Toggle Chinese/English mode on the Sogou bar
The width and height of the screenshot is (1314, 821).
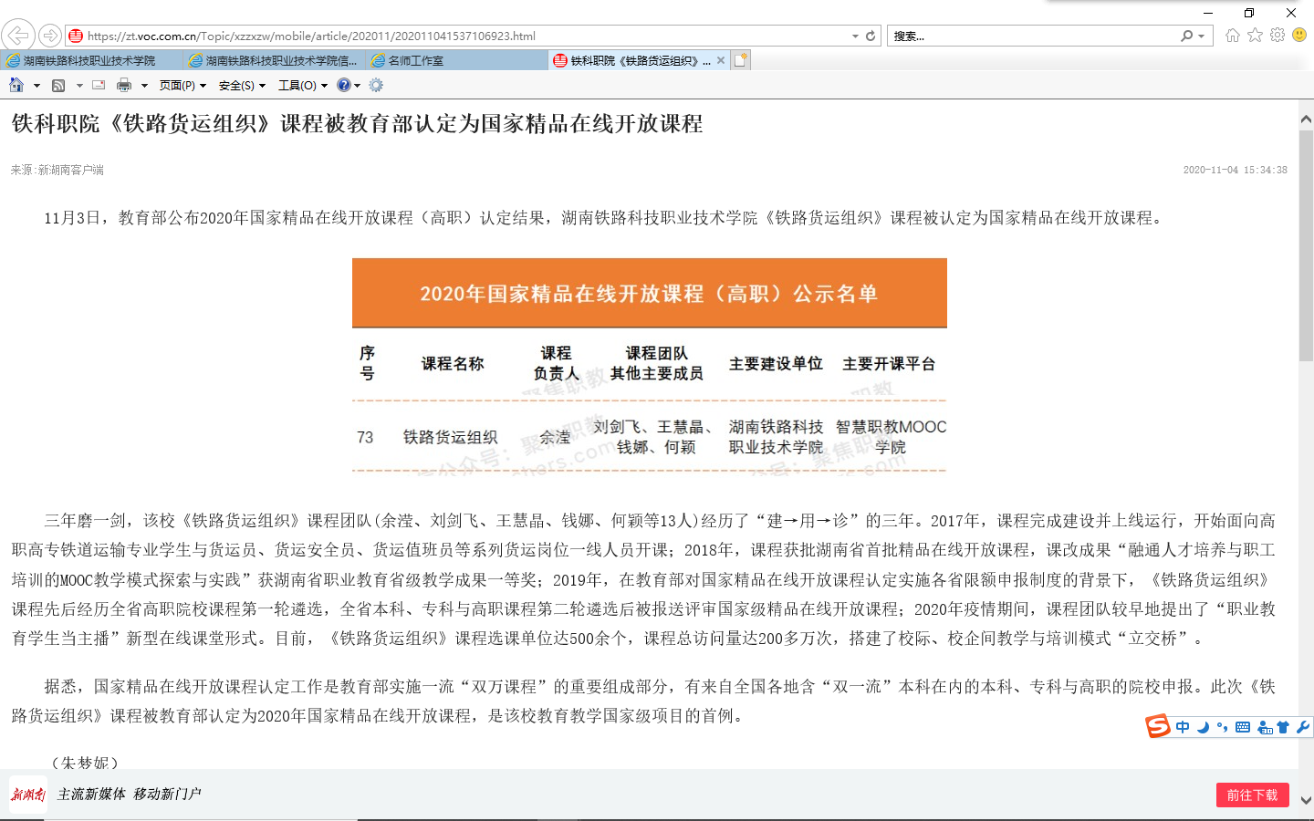pyautogui.click(x=1183, y=727)
